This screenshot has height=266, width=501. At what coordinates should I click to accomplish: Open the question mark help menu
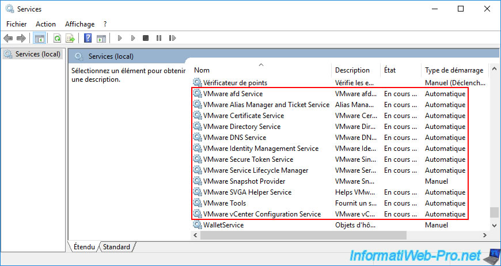click(x=105, y=24)
